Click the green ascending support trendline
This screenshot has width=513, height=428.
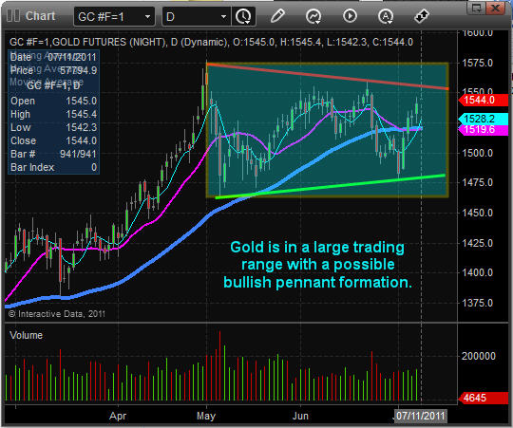pyautogui.click(x=331, y=187)
